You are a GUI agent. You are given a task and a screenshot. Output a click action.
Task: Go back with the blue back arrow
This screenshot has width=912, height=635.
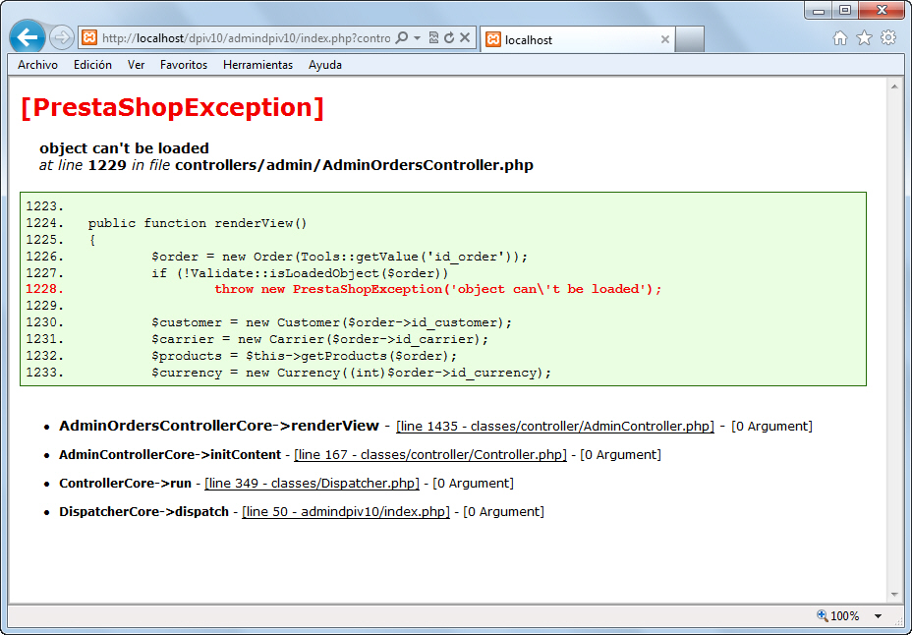pos(28,37)
